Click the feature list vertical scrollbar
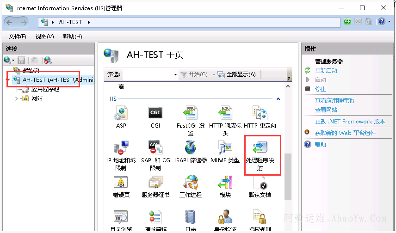 (289, 176)
